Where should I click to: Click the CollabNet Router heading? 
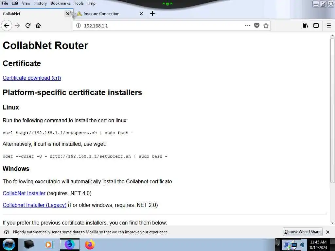pyautogui.click(x=45, y=45)
